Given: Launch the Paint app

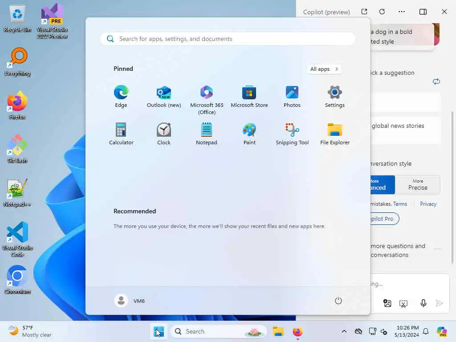Looking at the screenshot, I should [249, 134].
